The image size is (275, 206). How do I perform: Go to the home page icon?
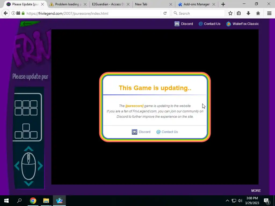[x=258, y=13]
